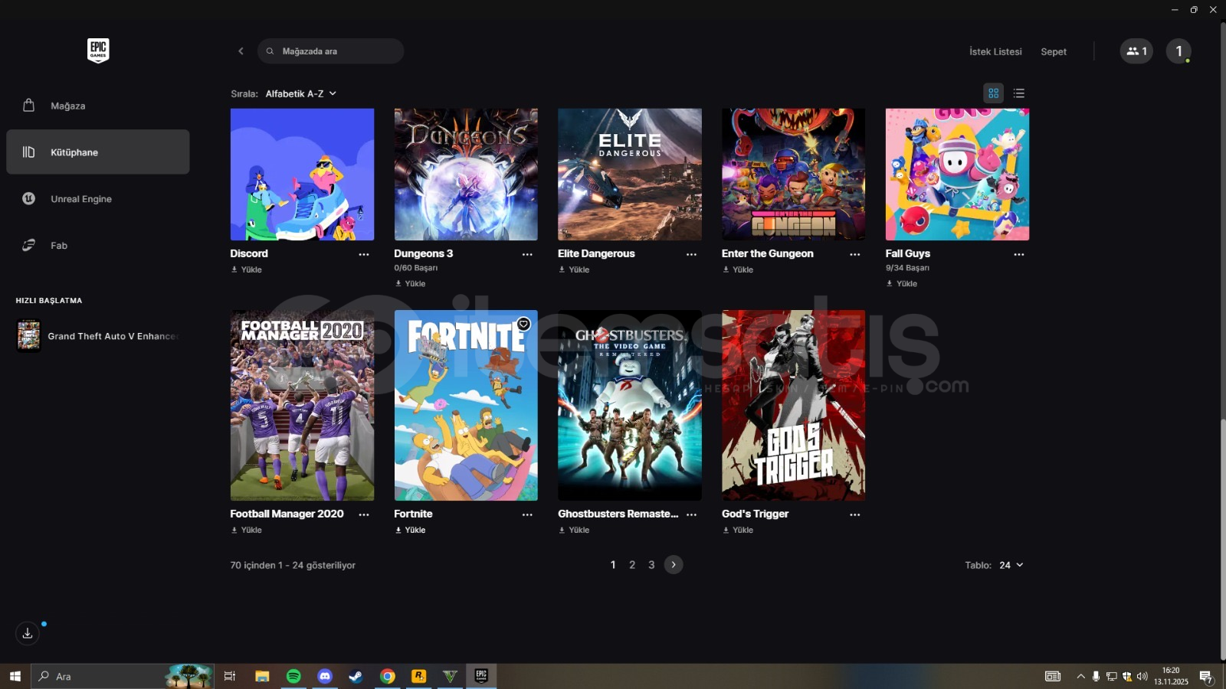The height and width of the screenshot is (689, 1226).
Task: Open the friends list icon
Action: click(x=1136, y=51)
